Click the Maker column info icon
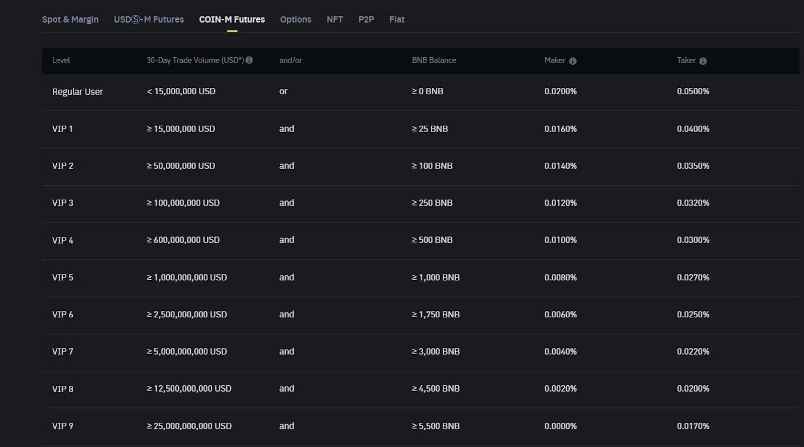Viewport: 804px width, 447px height. point(573,61)
